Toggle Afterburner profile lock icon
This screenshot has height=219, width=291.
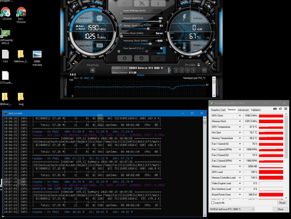[199, 64]
